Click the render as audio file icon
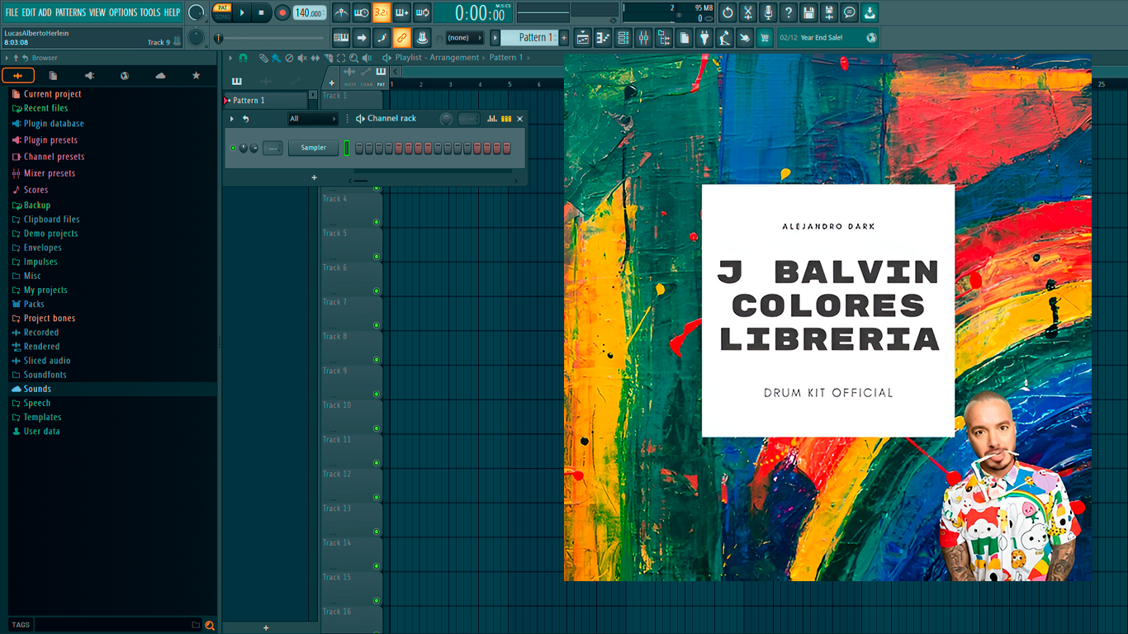The image size is (1128, 634). (829, 12)
